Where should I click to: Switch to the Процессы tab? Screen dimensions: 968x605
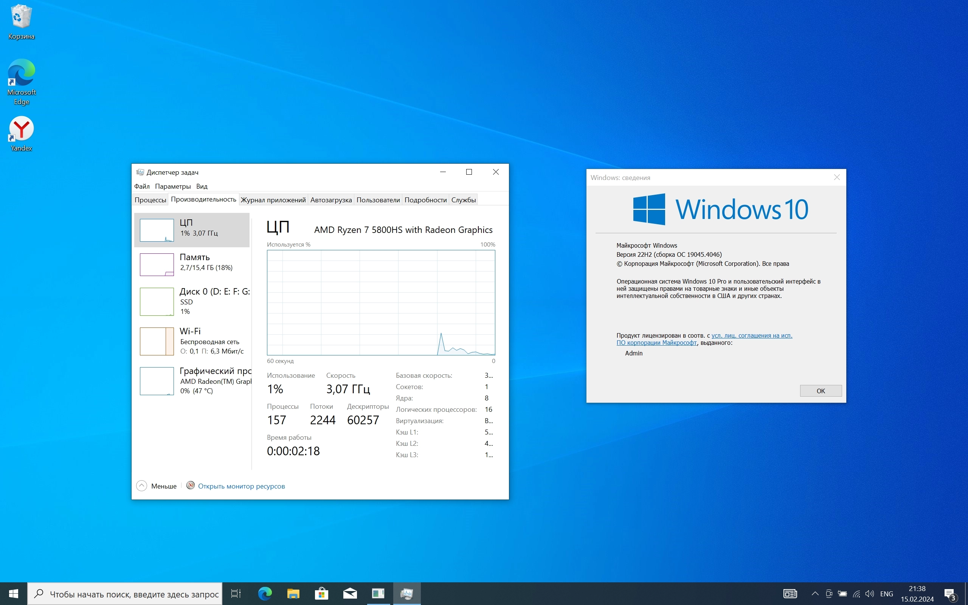click(x=150, y=200)
